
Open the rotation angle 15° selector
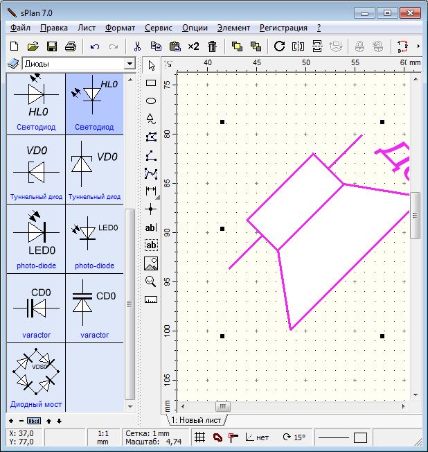[x=294, y=437]
